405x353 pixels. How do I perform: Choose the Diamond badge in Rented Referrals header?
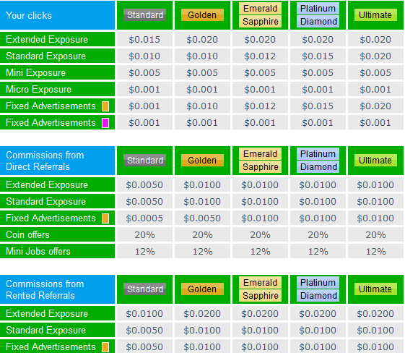click(318, 296)
